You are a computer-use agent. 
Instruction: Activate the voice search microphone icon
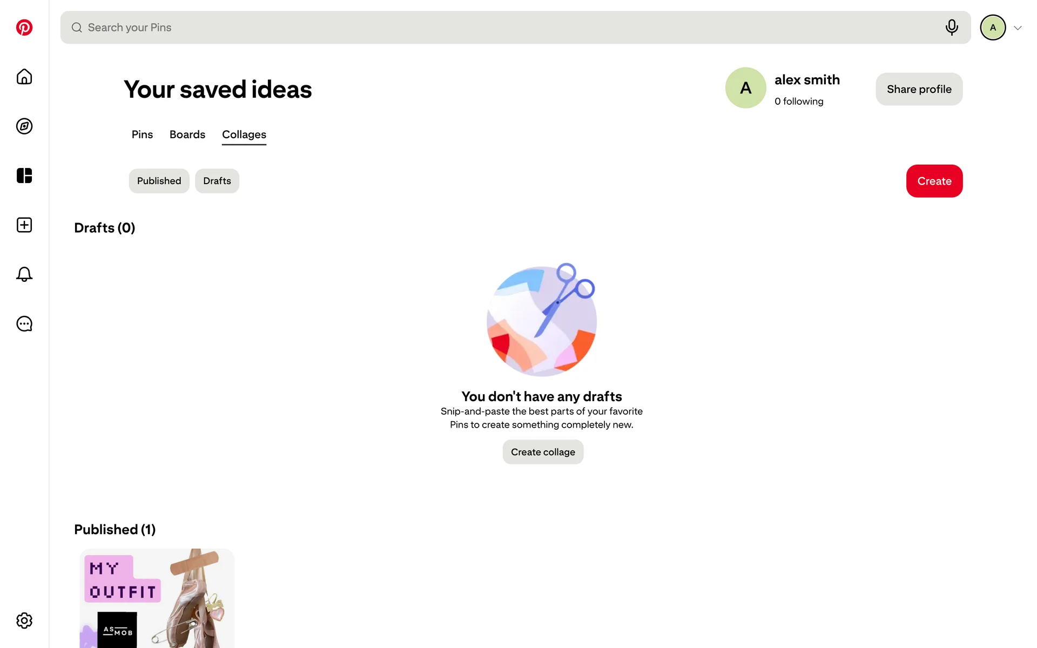point(952,28)
